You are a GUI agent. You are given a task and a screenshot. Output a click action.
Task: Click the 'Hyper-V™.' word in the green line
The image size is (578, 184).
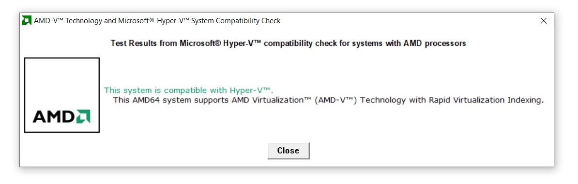(x=251, y=90)
